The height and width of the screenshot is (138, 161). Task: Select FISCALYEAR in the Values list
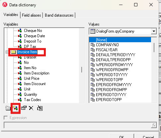coord(107,50)
